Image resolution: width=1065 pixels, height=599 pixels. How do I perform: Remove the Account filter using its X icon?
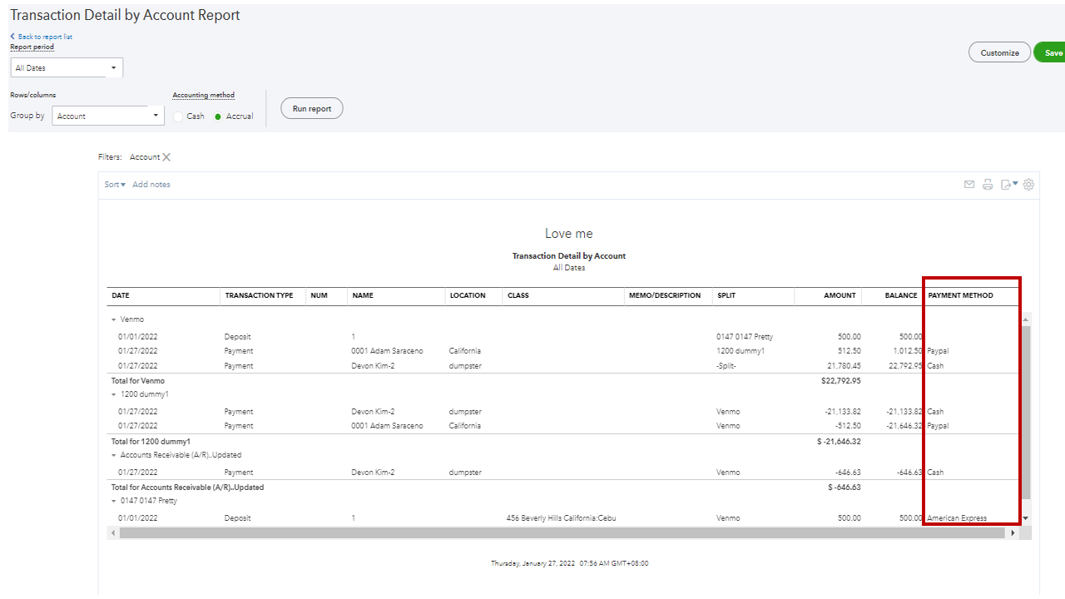click(x=166, y=156)
